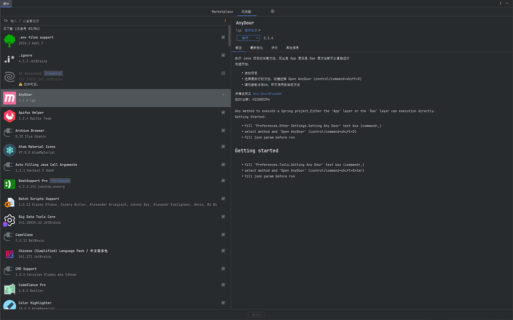Open the plugin homepage link next to lgp
Image resolution: width=513 pixels, height=320 pixels.
[x=252, y=31]
